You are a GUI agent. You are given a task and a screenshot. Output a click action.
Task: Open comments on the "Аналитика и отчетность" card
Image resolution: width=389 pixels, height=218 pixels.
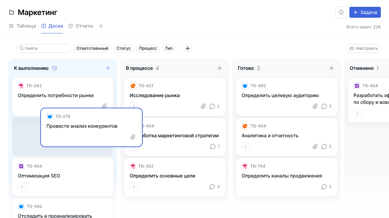(x=325, y=146)
